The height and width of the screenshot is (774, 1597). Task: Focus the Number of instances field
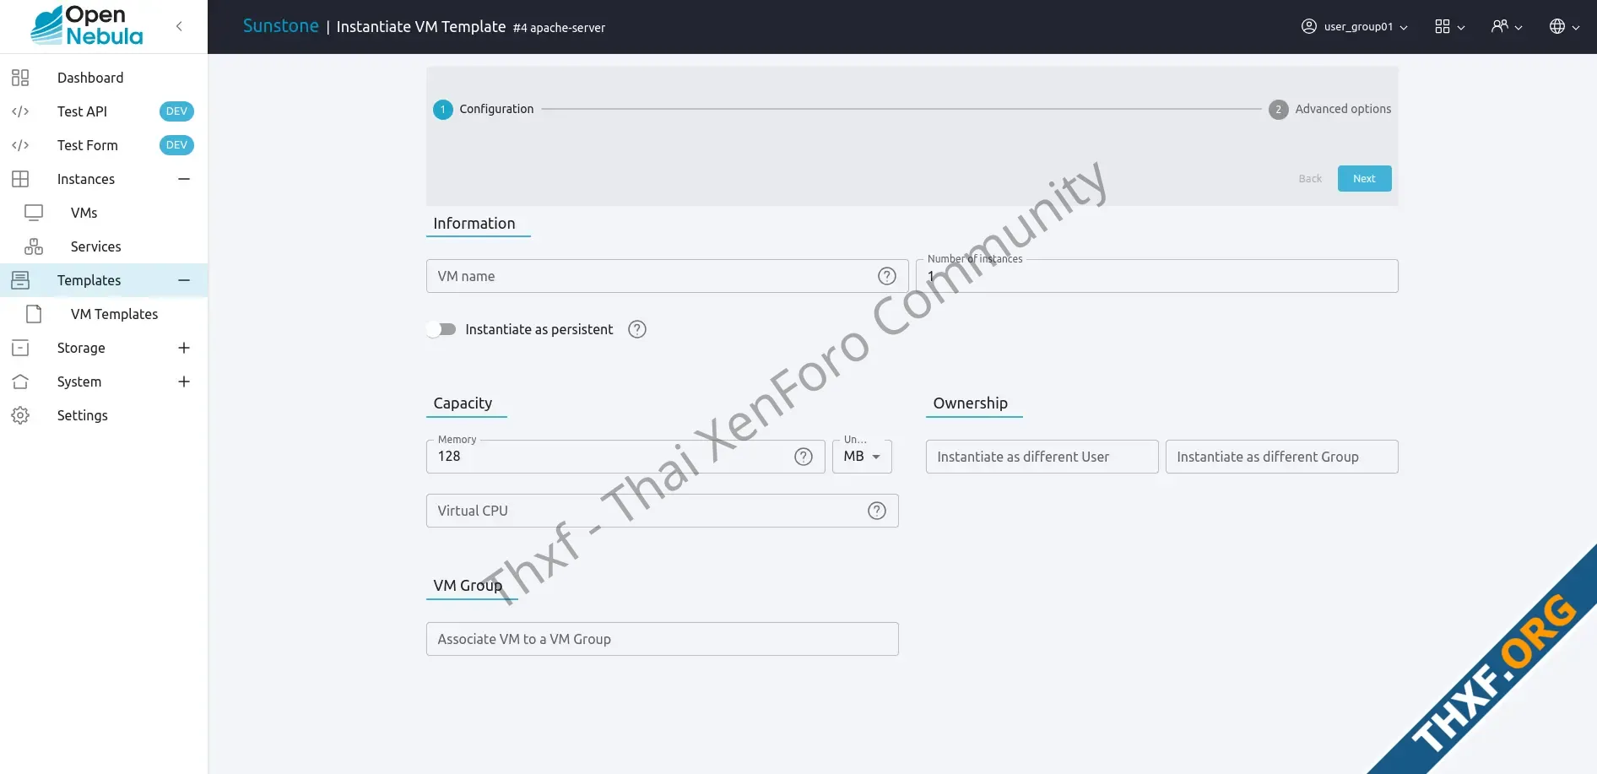click(x=1157, y=276)
